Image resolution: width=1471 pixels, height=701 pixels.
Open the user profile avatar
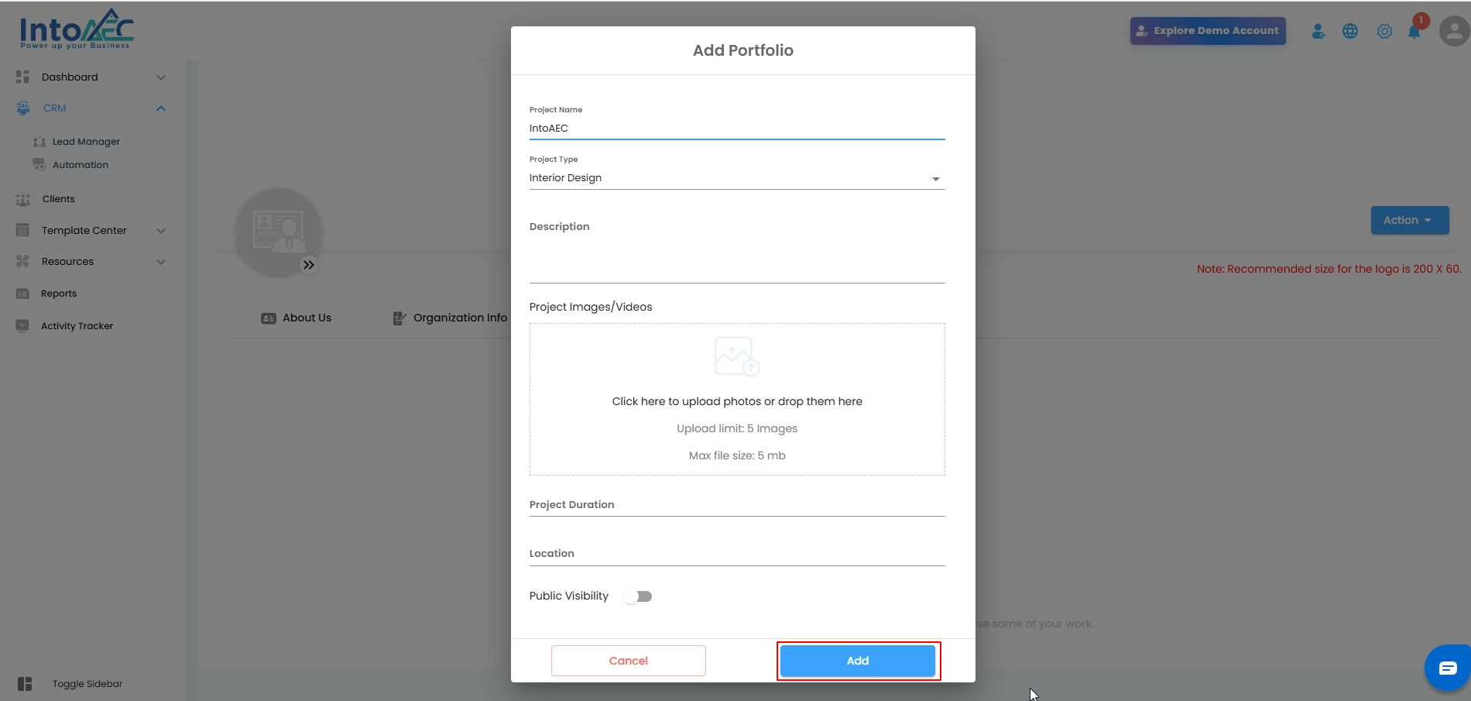1453,31
